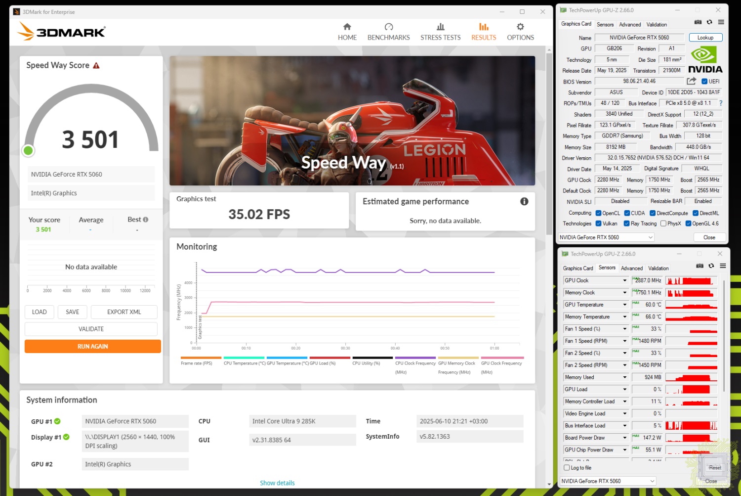Toggle the DirectML checkbox
Image resolution: width=741 pixels, height=496 pixels.
[x=696, y=213]
